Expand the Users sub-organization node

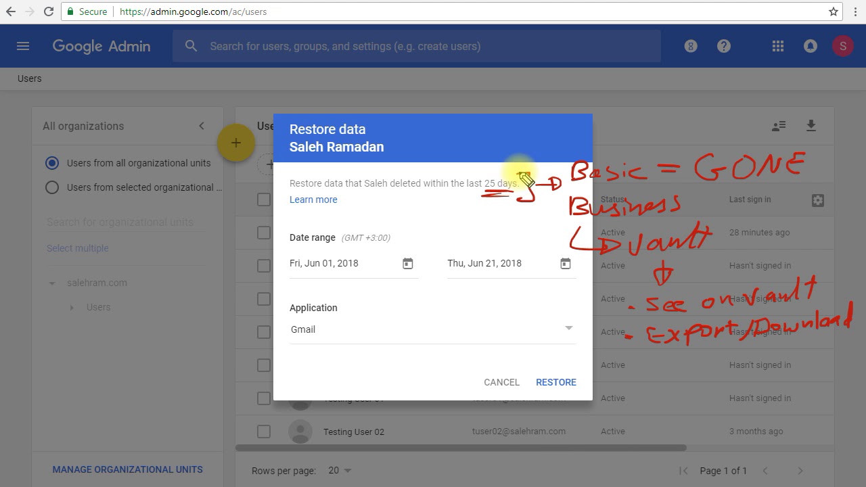72,308
